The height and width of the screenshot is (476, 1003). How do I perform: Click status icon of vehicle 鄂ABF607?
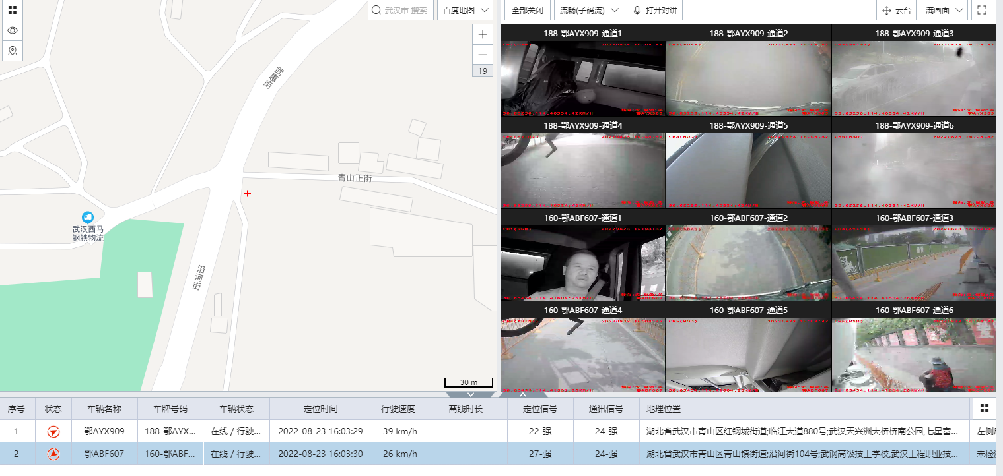(x=53, y=454)
